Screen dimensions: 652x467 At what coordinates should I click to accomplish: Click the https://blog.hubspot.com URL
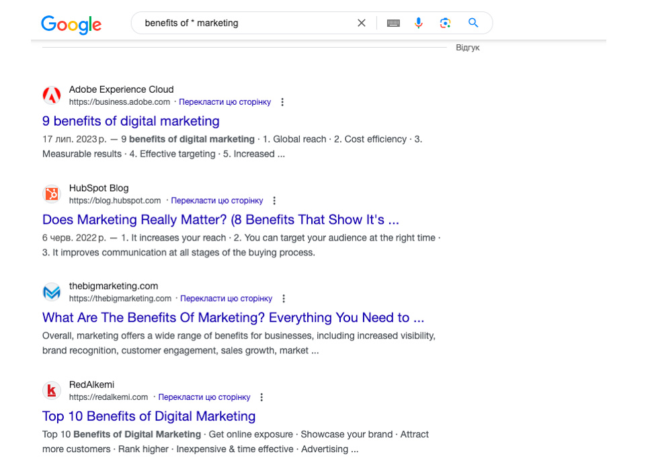(115, 200)
